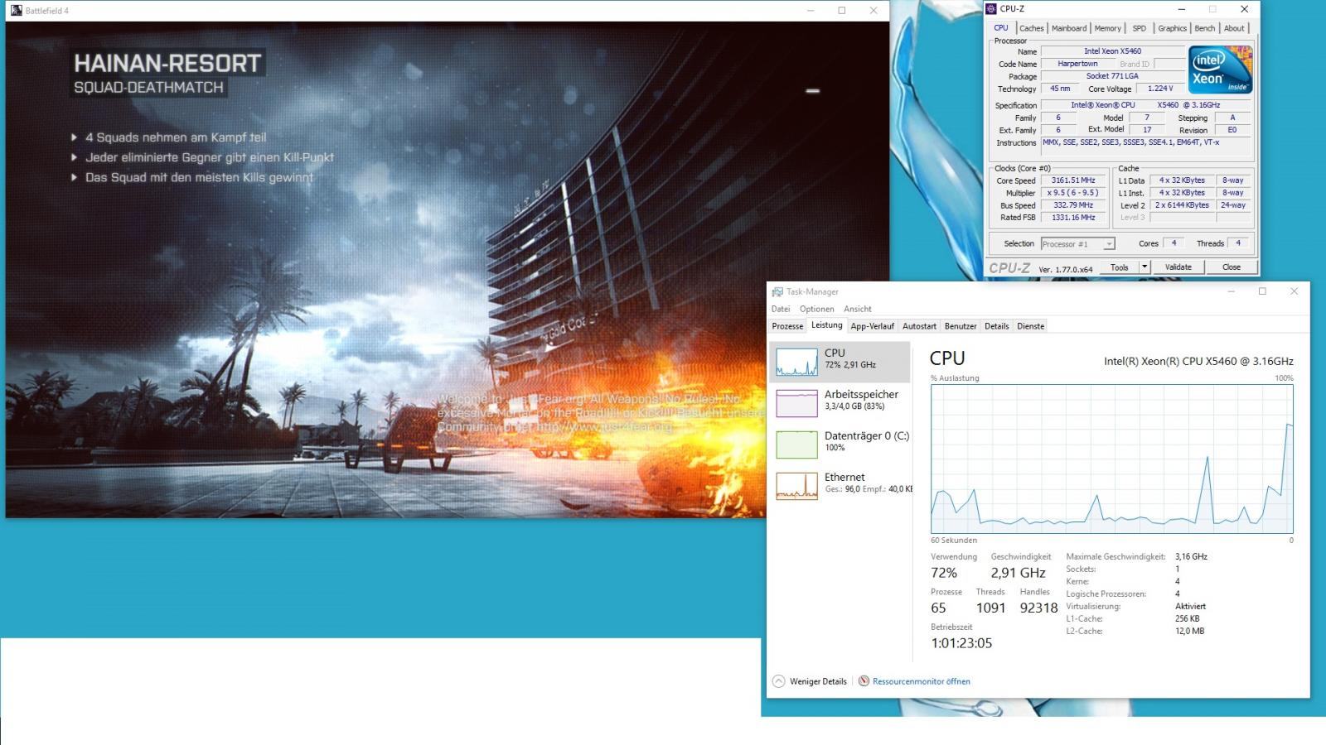The width and height of the screenshot is (1326, 745).
Task: Click the CPU-Z title bar icon
Action: point(991,9)
